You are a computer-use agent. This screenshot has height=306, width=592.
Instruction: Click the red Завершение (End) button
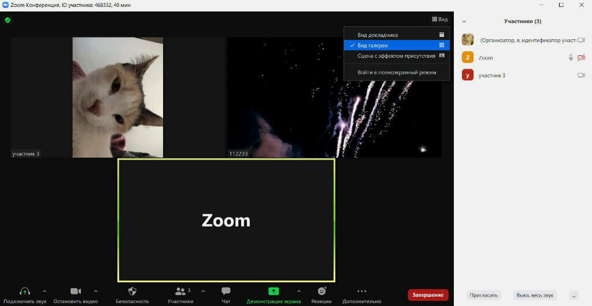pyautogui.click(x=428, y=295)
